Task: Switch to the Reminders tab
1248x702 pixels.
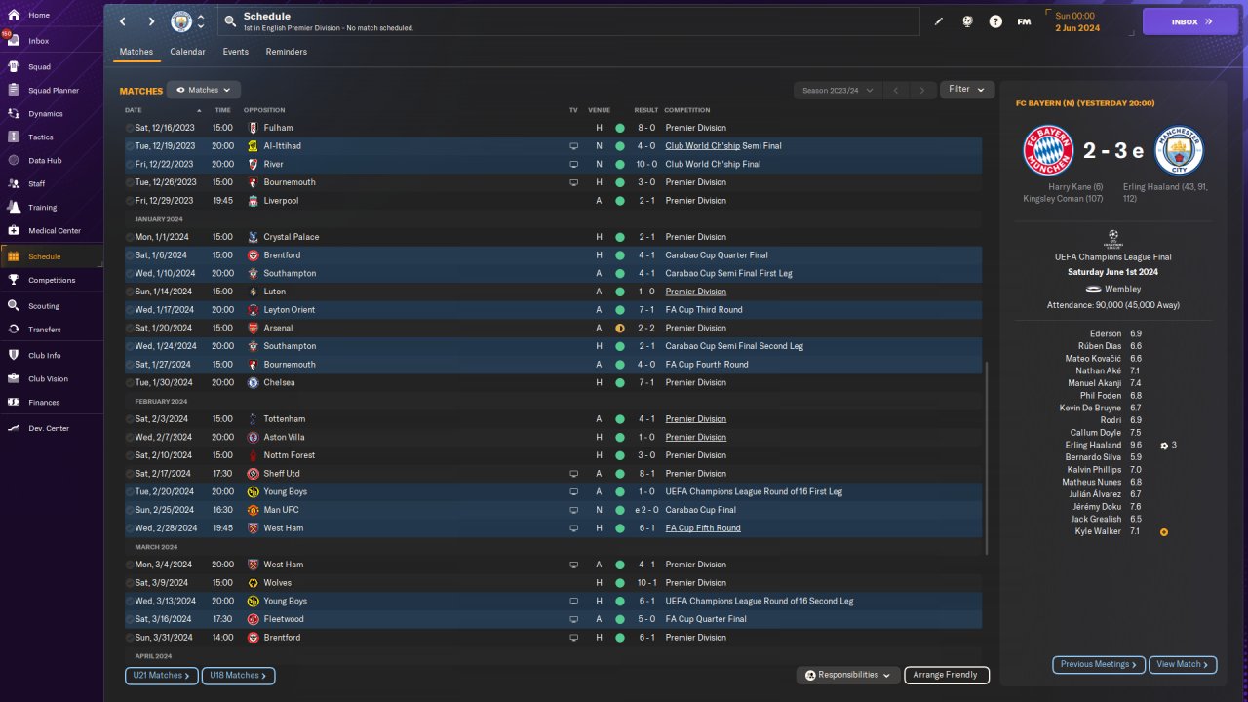Action: [287, 52]
